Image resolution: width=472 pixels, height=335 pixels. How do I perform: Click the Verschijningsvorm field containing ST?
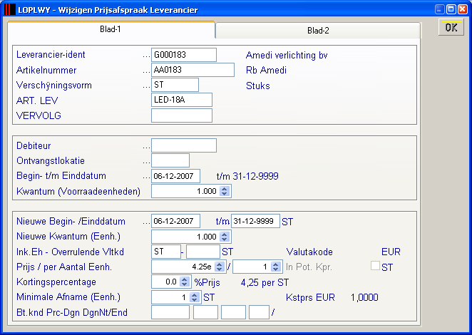(175, 85)
